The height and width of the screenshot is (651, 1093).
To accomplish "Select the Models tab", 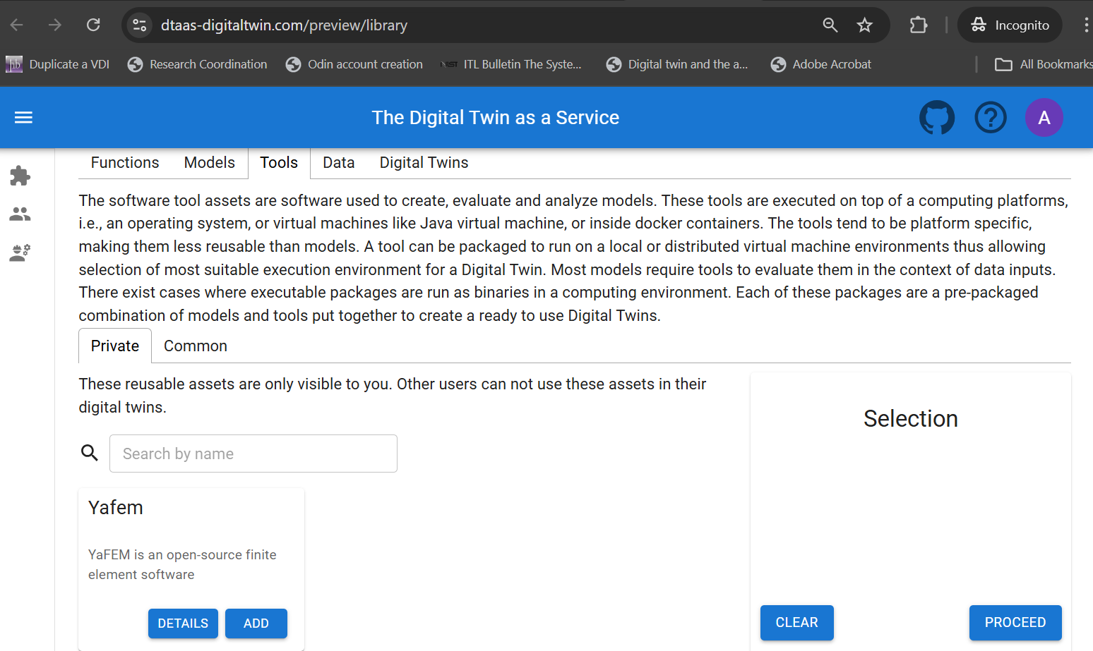I will pyautogui.click(x=209, y=162).
